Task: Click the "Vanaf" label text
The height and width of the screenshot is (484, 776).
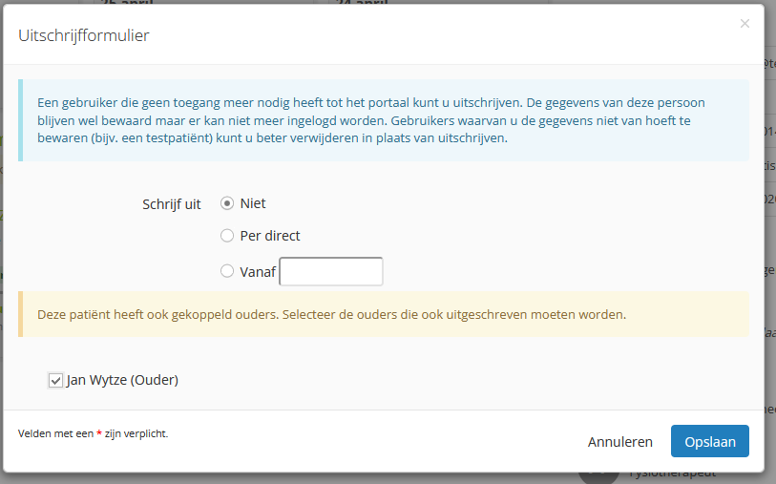Action: click(x=258, y=271)
